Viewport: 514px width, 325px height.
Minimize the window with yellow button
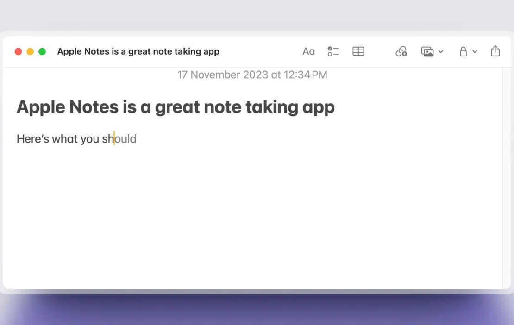click(30, 51)
